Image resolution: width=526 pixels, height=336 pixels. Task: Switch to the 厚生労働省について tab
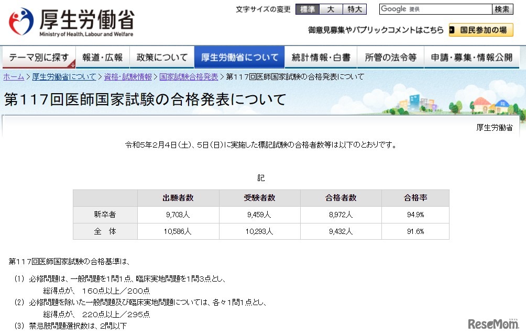pyautogui.click(x=239, y=57)
